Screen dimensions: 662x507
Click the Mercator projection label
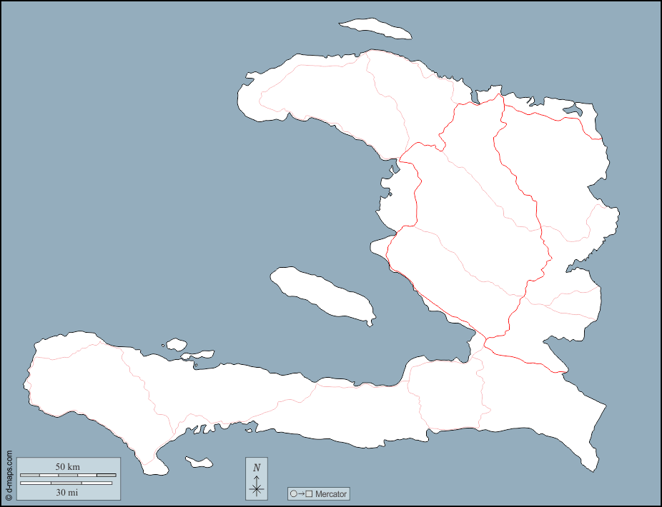[330, 493]
